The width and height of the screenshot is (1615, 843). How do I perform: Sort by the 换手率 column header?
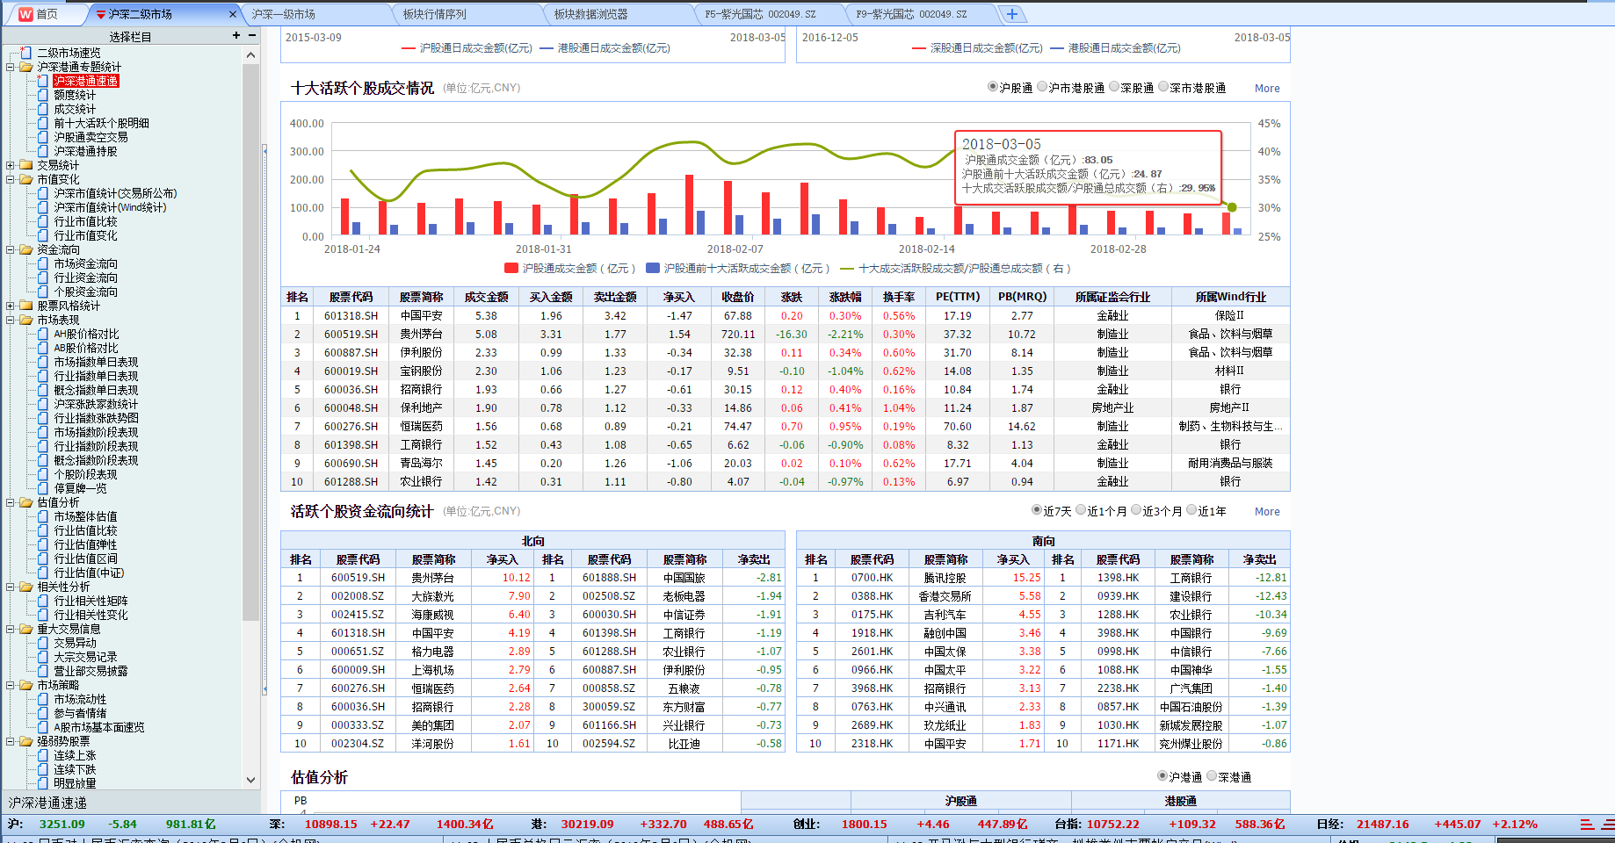tap(899, 297)
